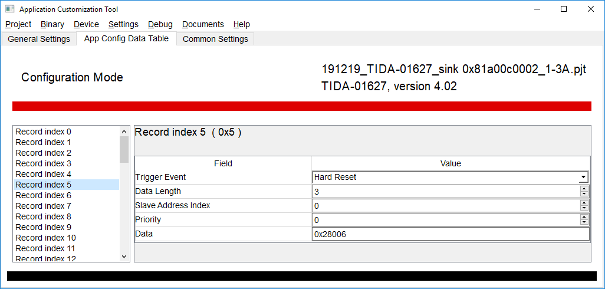Click the Trigger Event dropdown arrow

pos(584,178)
